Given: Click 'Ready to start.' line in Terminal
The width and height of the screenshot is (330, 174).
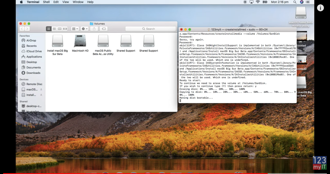Looking at the screenshot, I should 190,80.
